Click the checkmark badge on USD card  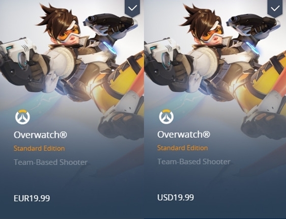(x=275, y=8)
